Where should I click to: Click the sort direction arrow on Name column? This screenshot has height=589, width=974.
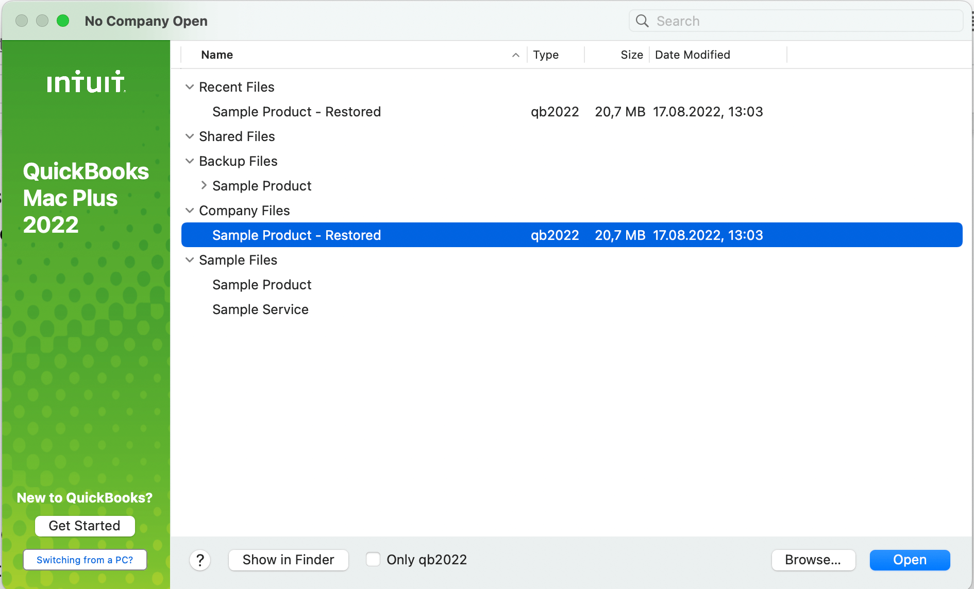click(515, 55)
